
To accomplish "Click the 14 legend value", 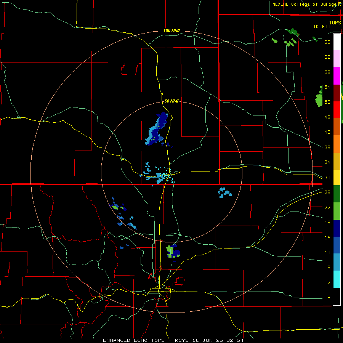I will point(327,237).
